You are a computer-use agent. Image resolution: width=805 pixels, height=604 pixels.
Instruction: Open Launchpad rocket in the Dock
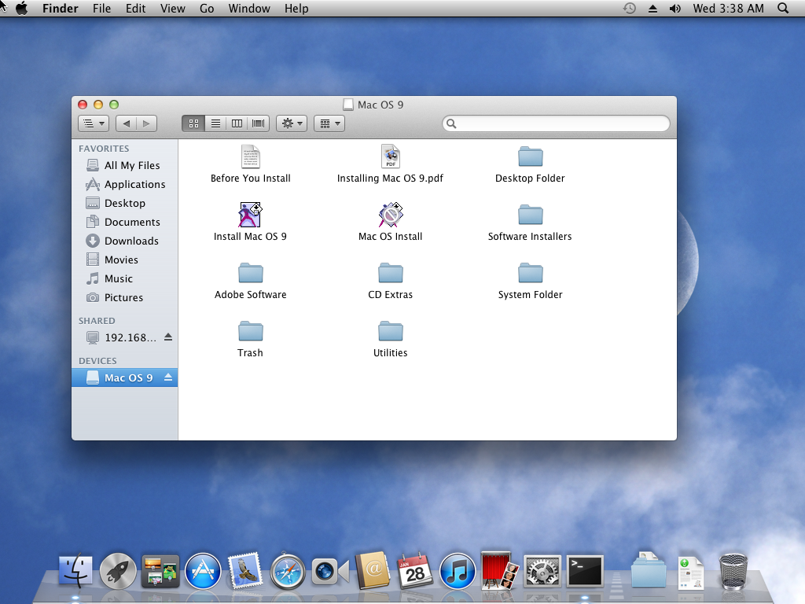click(x=118, y=571)
